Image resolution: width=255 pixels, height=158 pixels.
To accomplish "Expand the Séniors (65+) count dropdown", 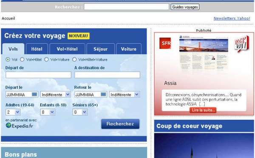I will pyautogui.click(x=80, y=112).
